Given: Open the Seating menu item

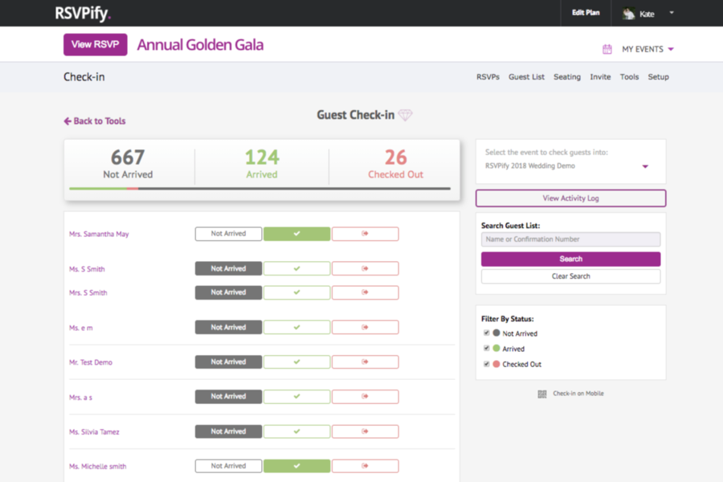Looking at the screenshot, I should [x=567, y=77].
